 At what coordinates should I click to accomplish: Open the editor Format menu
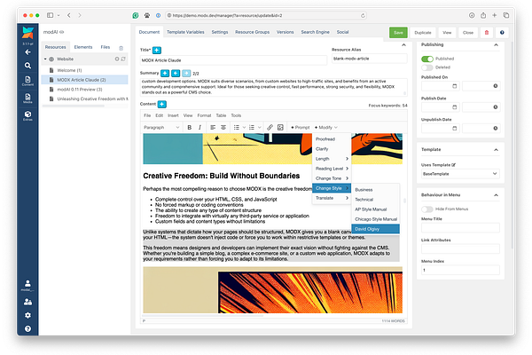[204, 115]
